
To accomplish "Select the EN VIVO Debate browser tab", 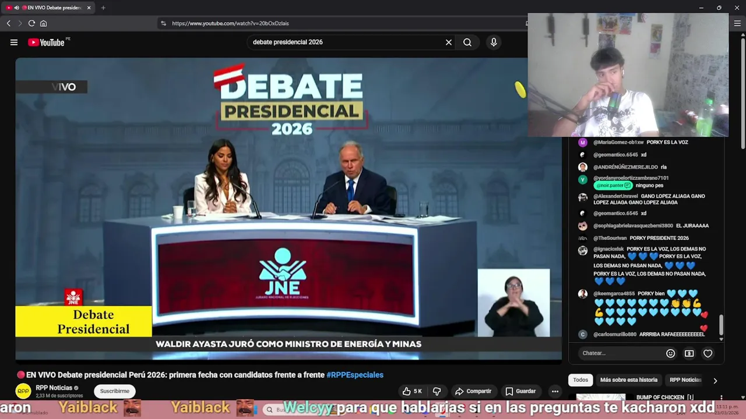I will click(x=49, y=8).
